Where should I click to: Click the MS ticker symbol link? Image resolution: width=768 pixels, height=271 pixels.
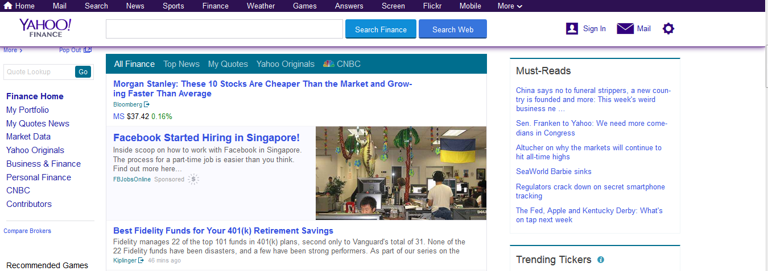119,116
